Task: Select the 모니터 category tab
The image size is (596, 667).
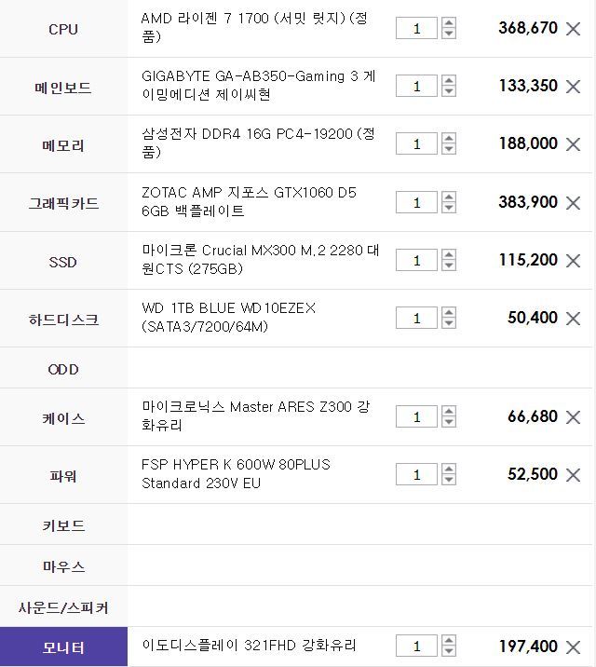Action: coord(63,647)
